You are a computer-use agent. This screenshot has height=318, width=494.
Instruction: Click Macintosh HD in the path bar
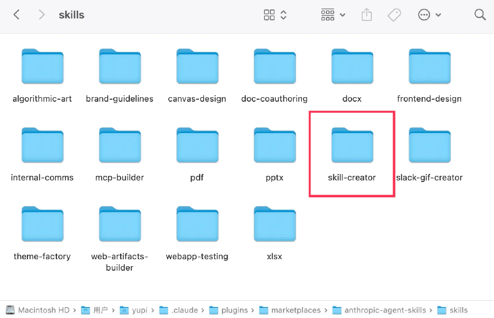[38, 310]
